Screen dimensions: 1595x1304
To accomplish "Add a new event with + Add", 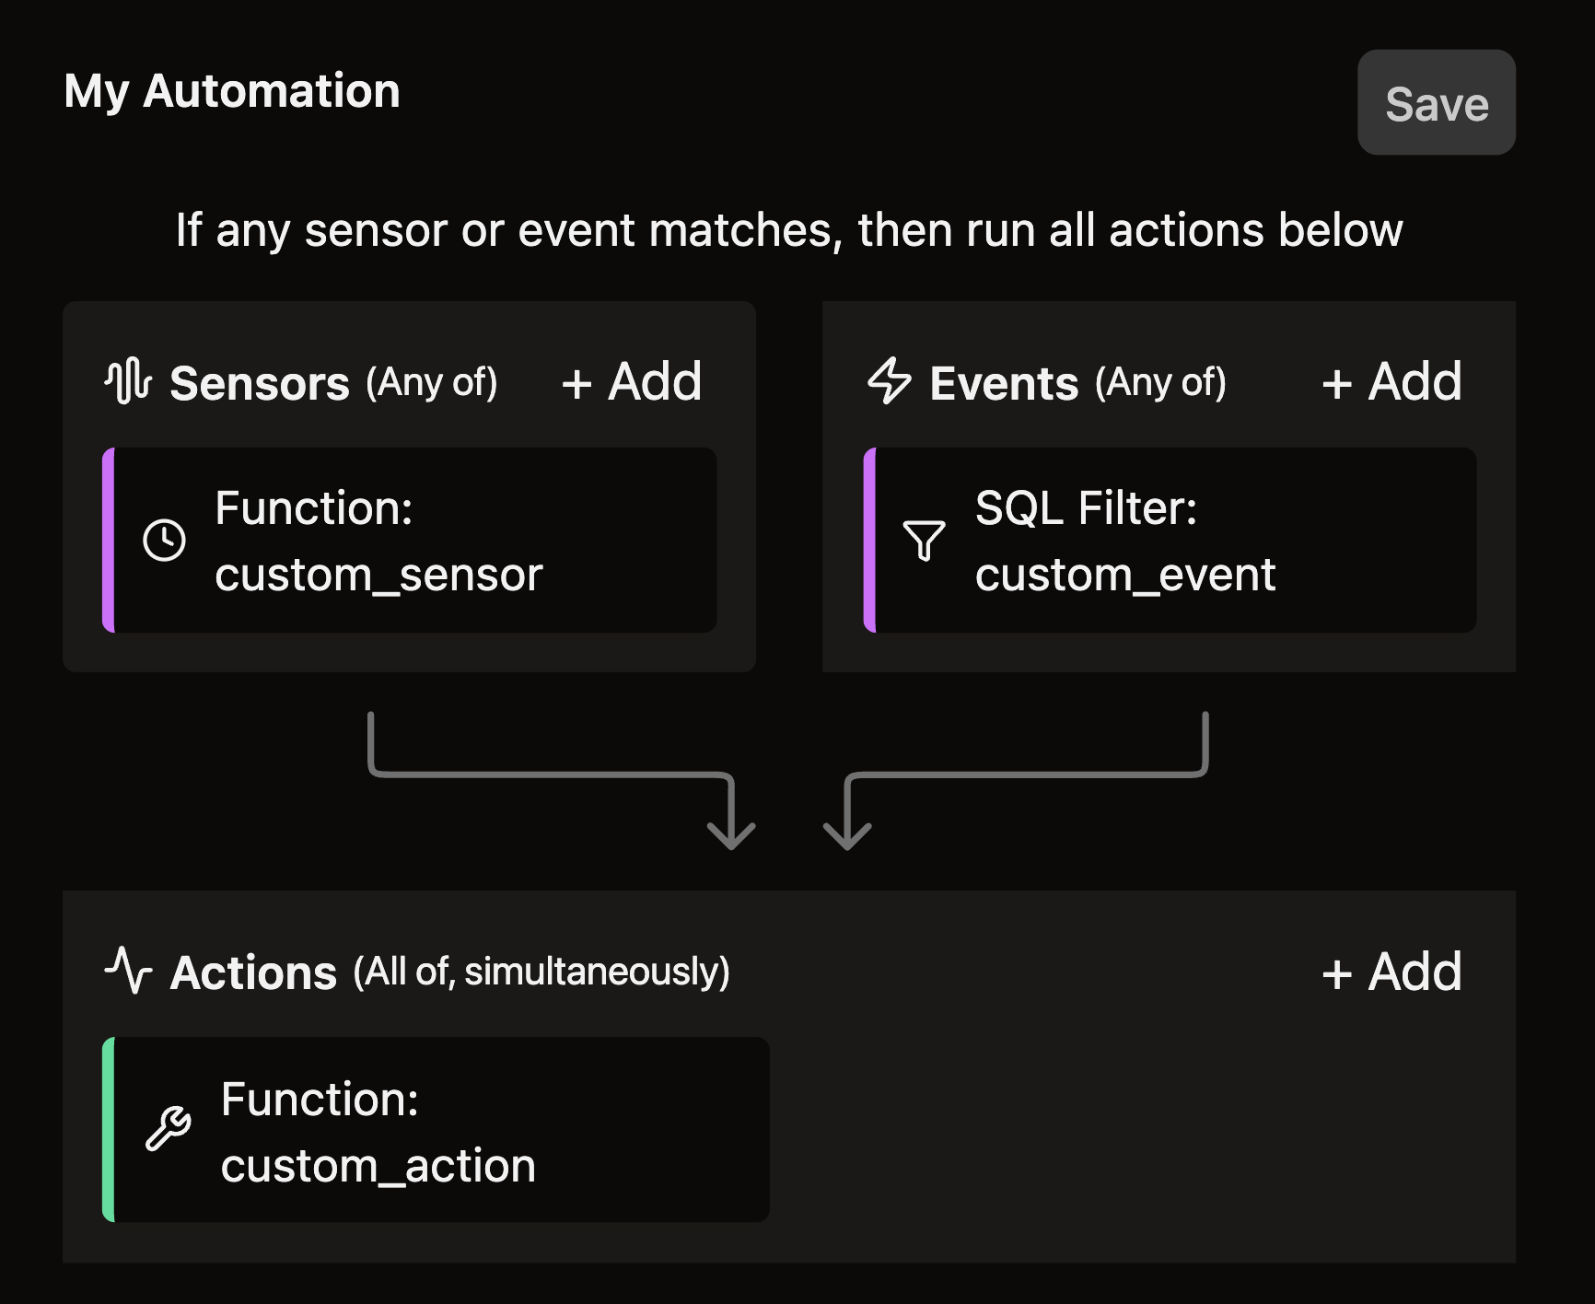I will pos(1391,382).
